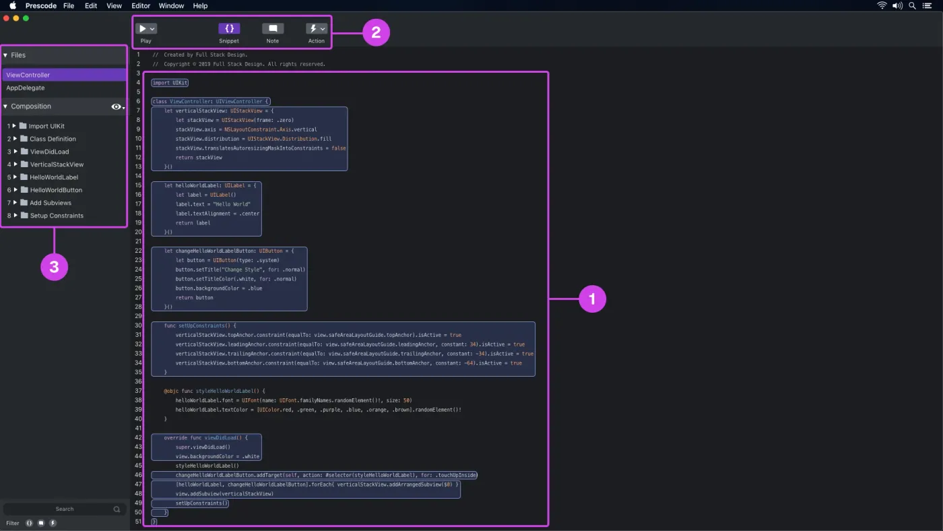Open the Action dropdown arrow

pyautogui.click(x=323, y=29)
